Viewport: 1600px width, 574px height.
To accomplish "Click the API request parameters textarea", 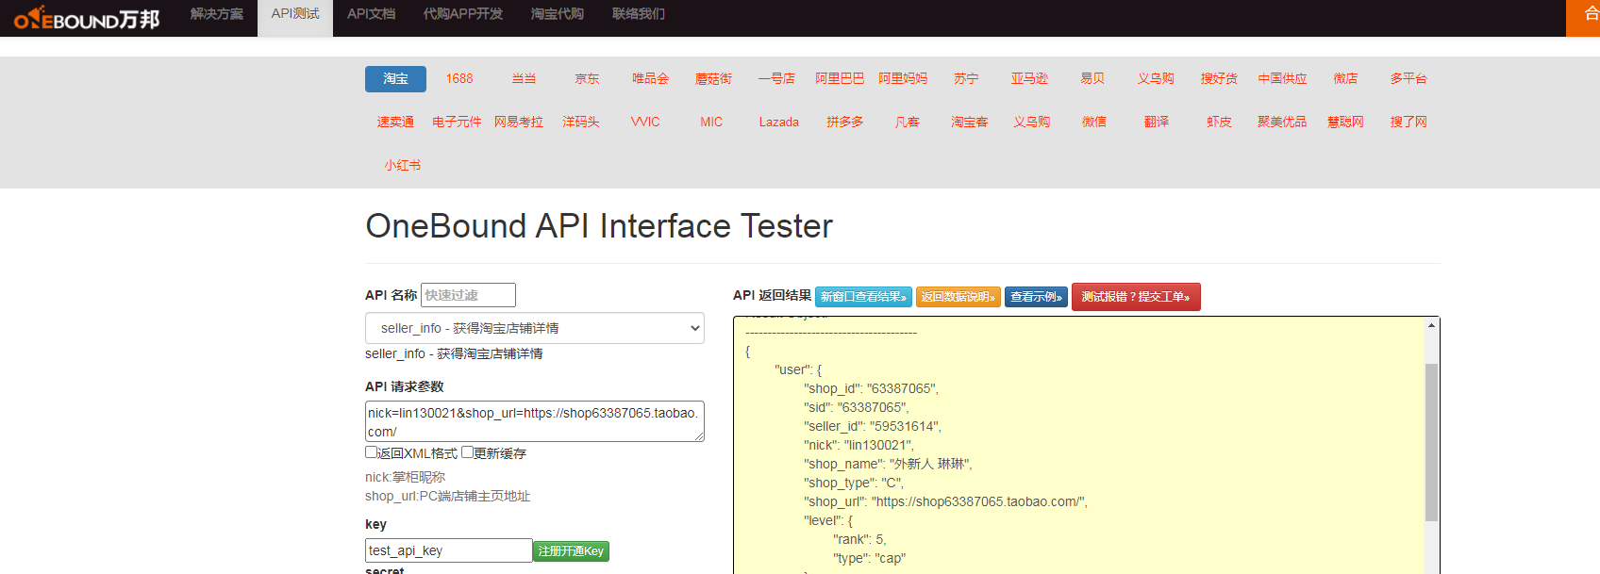I will tap(535, 421).
